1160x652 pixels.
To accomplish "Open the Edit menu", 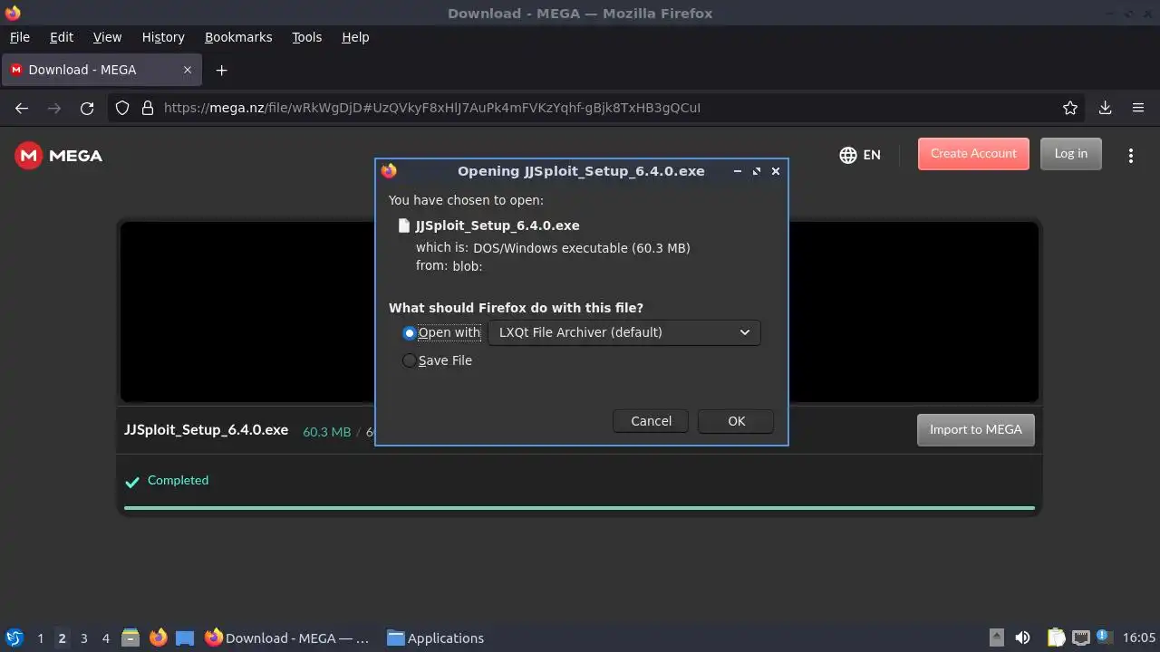I will tap(62, 37).
